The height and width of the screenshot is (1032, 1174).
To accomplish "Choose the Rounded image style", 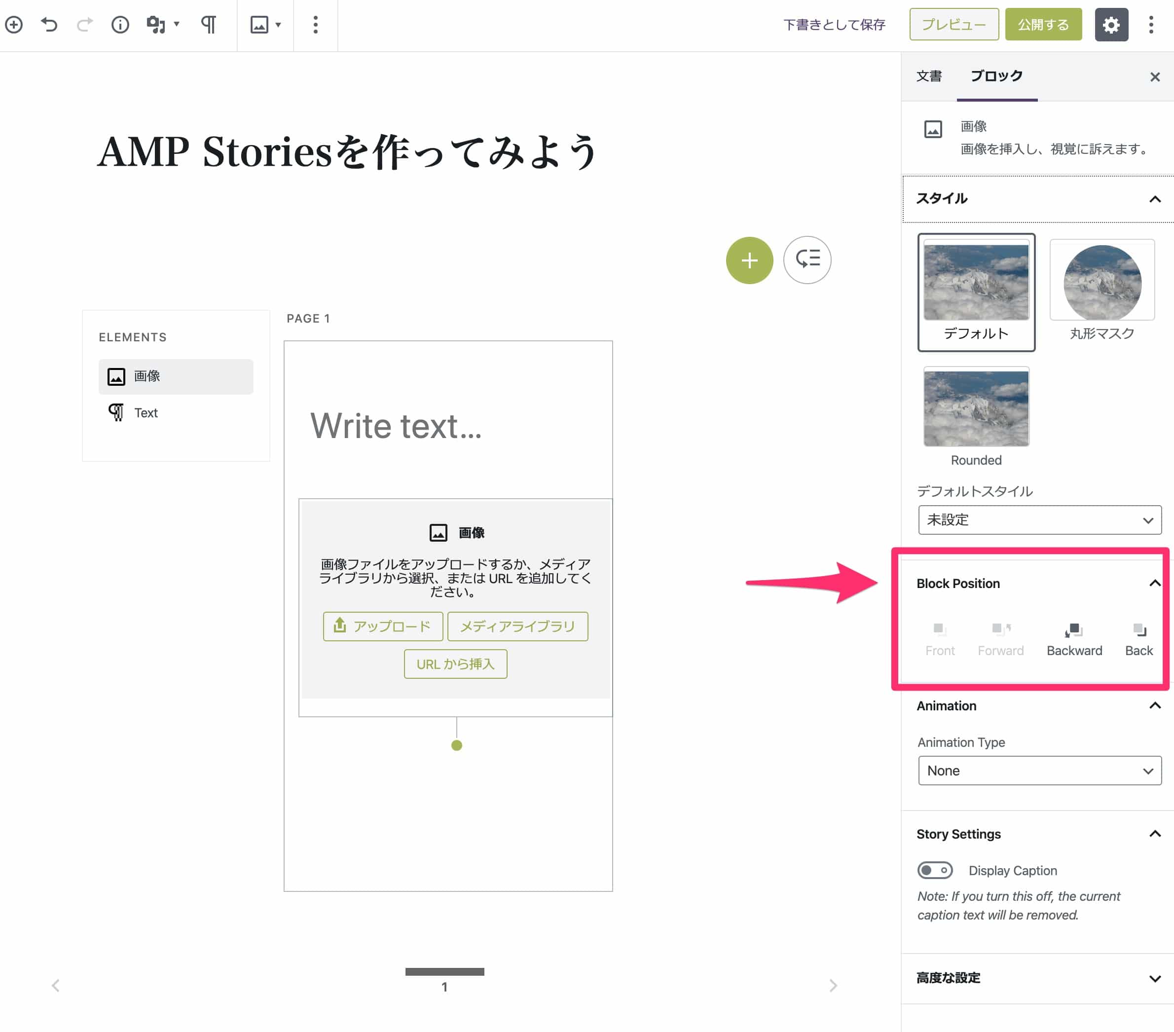I will 976,417.
